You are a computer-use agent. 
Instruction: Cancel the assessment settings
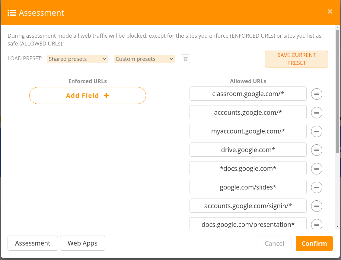(274, 243)
